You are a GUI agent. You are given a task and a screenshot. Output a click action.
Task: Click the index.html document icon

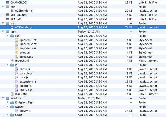click(x=12, y=61)
